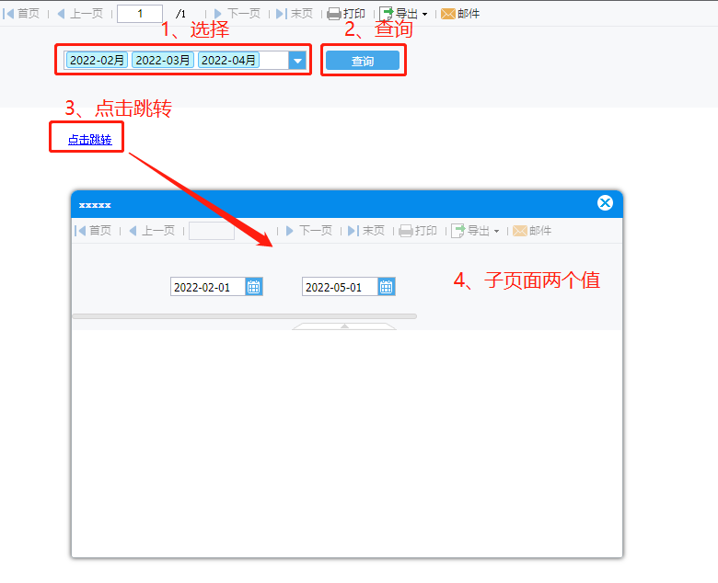Screen dimensions: 718x583
Task: Click the Email (邮件) button in main toolbar
Action: point(460,14)
